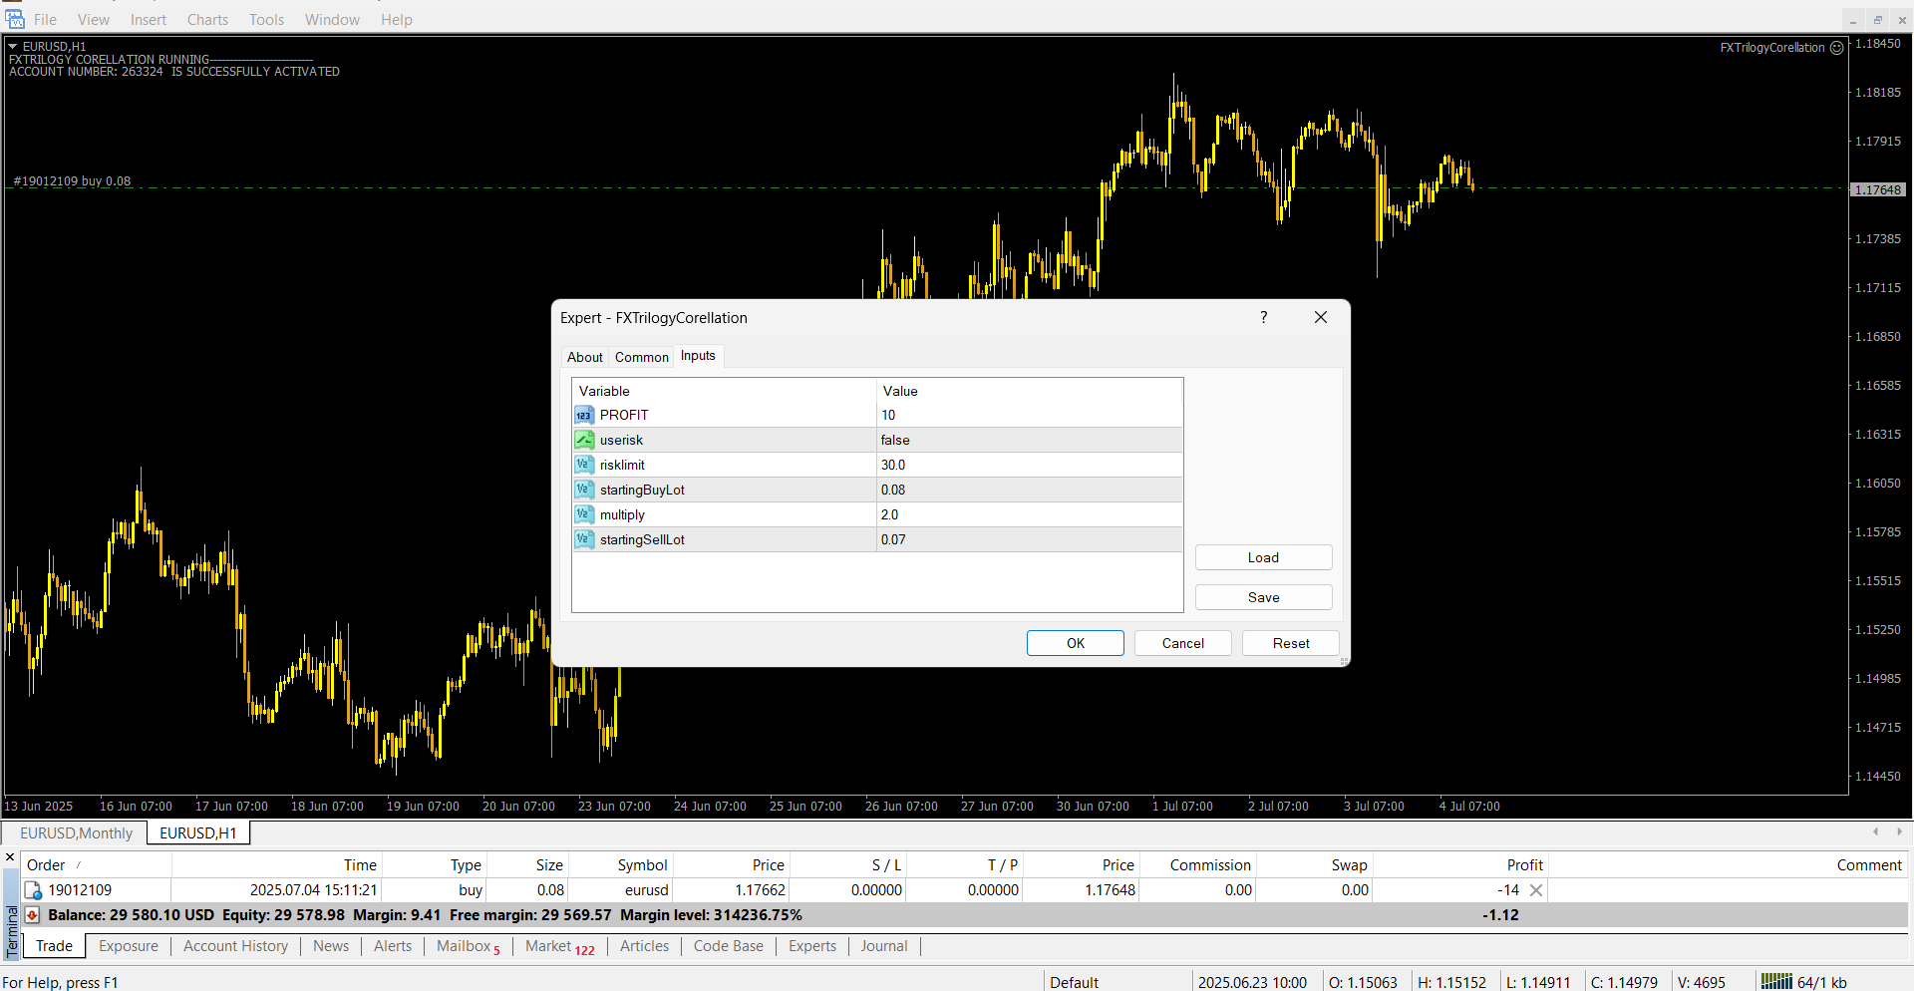Click the risklimit double variable icon

point(584,466)
